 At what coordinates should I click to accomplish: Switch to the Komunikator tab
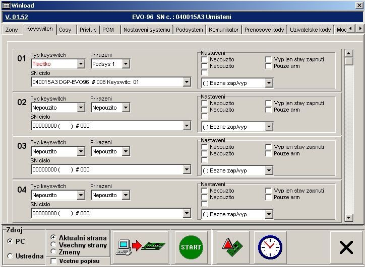point(223,30)
